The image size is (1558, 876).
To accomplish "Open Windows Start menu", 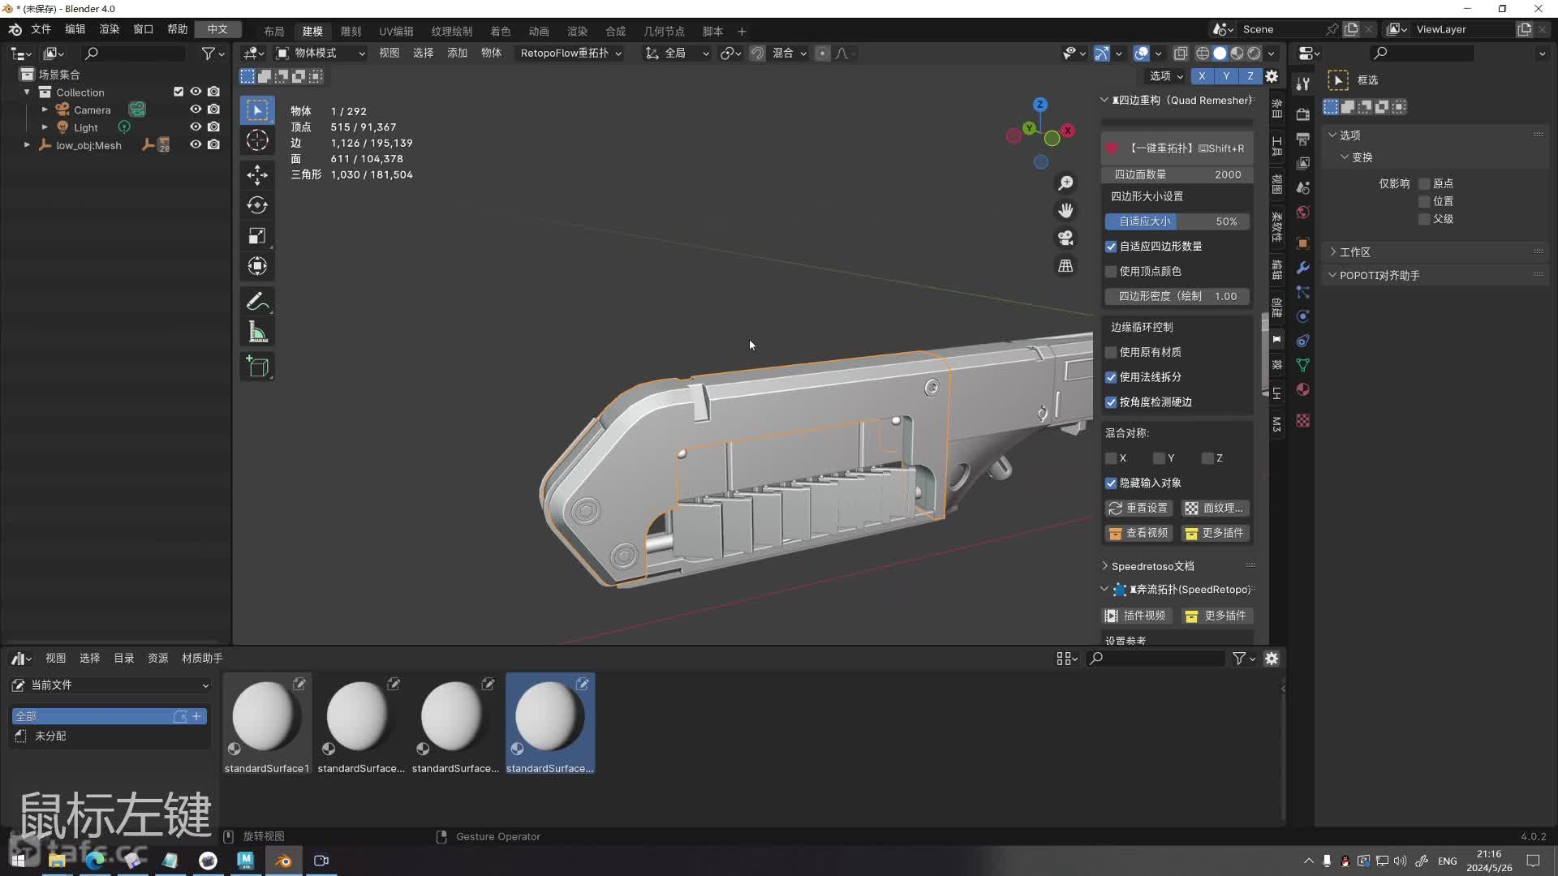I will (x=19, y=861).
